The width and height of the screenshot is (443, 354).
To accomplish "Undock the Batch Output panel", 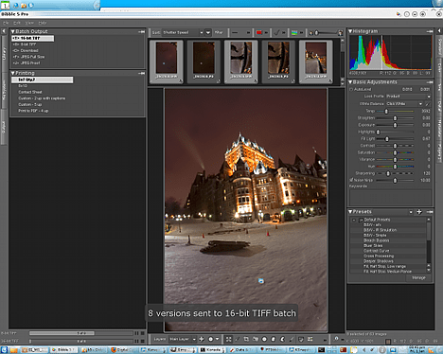I will pyautogui.click(x=141, y=31).
